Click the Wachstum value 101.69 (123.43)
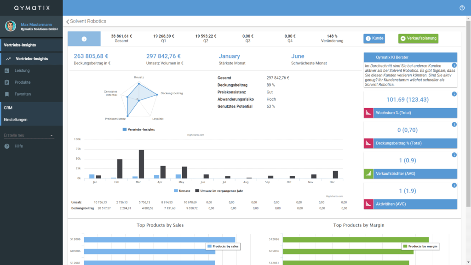 point(408,100)
